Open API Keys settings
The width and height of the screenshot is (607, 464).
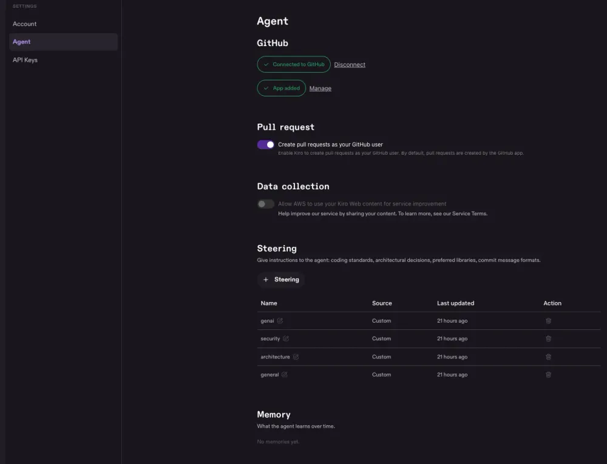pos(25,60)
